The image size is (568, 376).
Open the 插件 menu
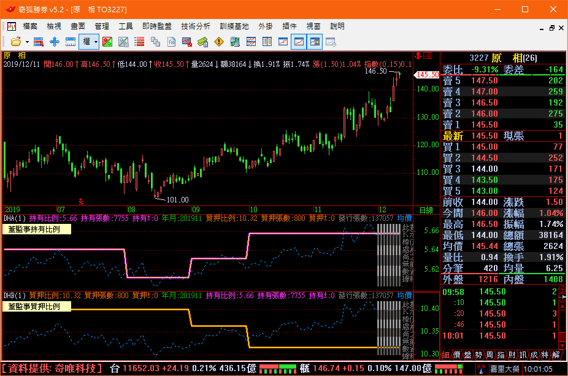point(290,26)
